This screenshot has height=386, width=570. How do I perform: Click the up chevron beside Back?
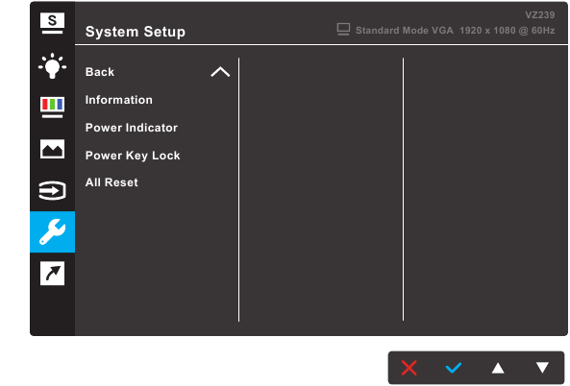(220, 72)
